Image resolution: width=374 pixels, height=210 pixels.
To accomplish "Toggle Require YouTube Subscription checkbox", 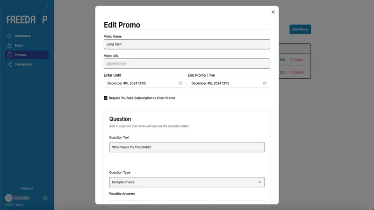I will [106, 98].
